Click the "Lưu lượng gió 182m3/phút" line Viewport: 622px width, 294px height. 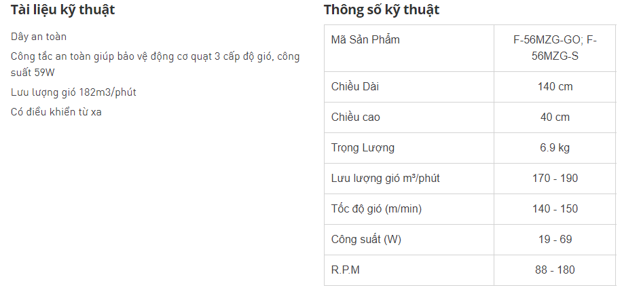click(x=69, y=92)
